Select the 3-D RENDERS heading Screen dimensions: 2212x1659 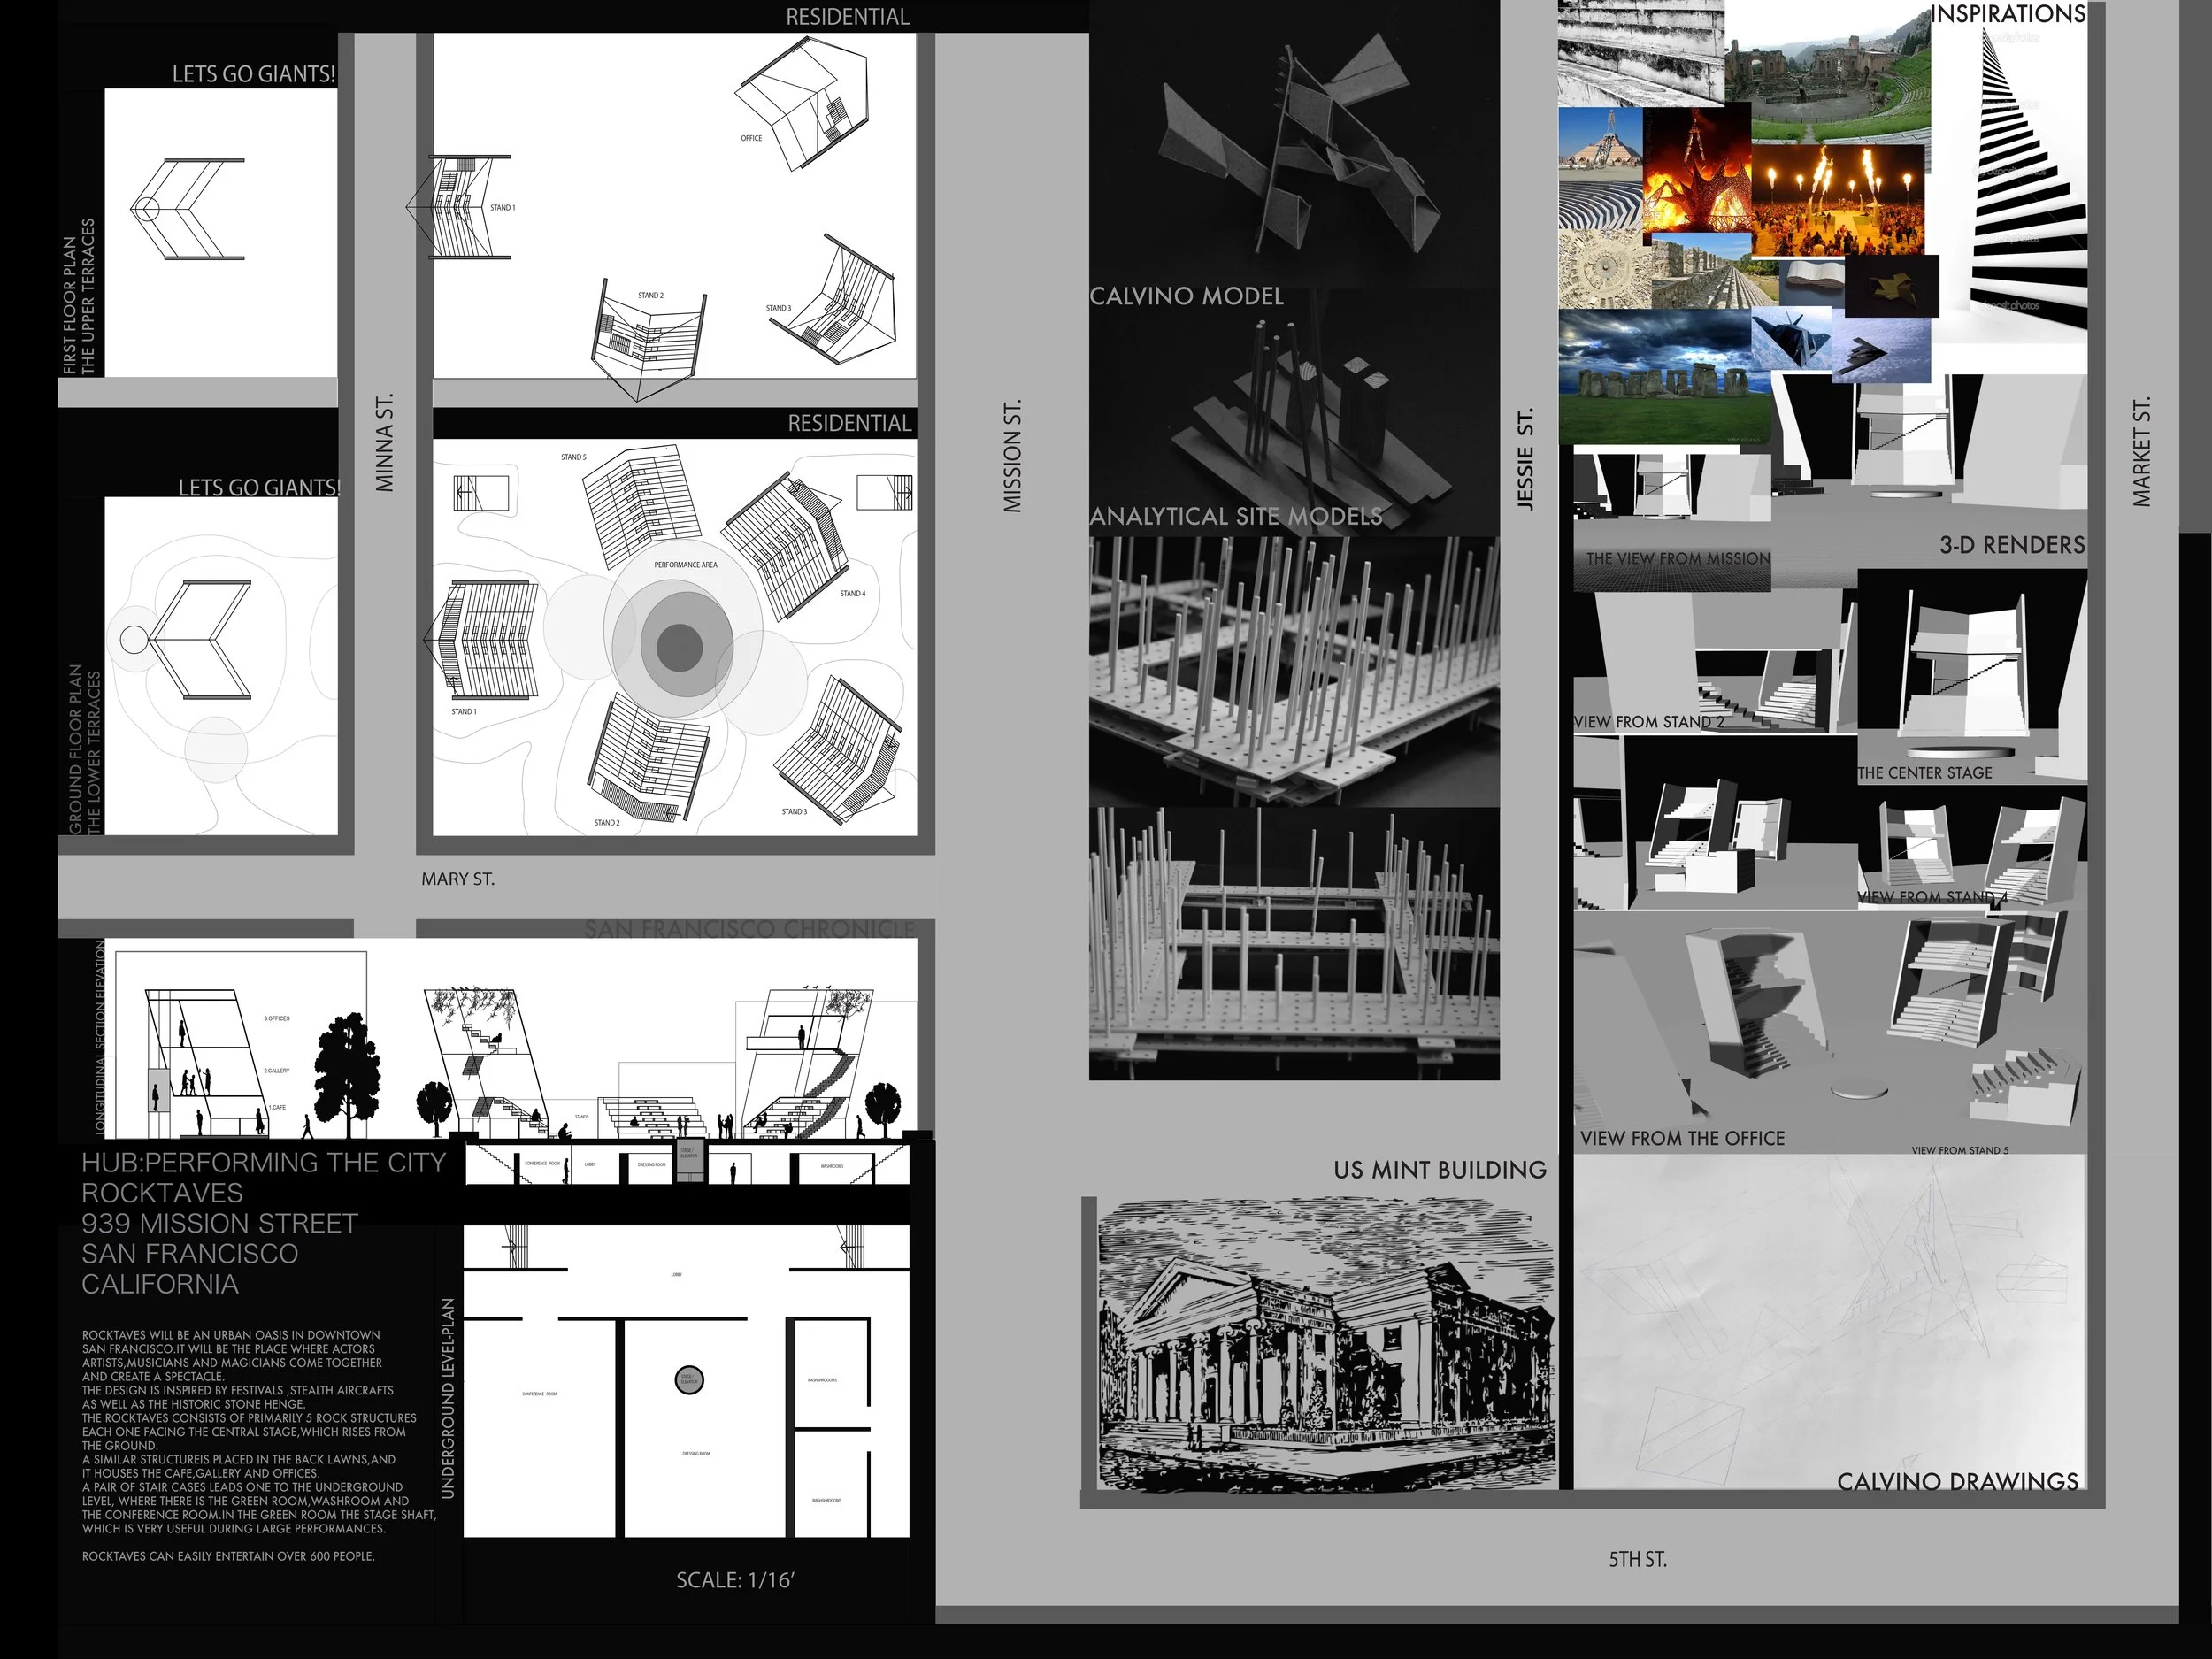(x=2012, y=545)
